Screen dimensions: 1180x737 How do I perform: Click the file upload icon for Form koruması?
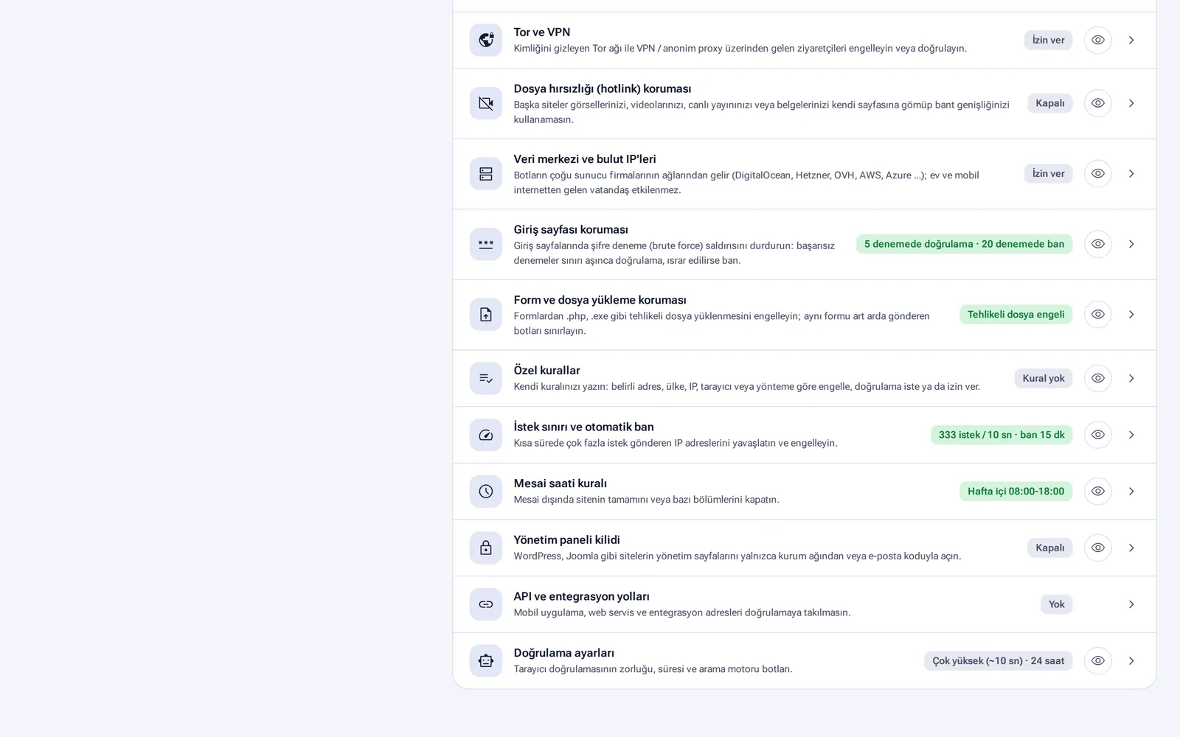pyautogui.click(x=485, y=315)
